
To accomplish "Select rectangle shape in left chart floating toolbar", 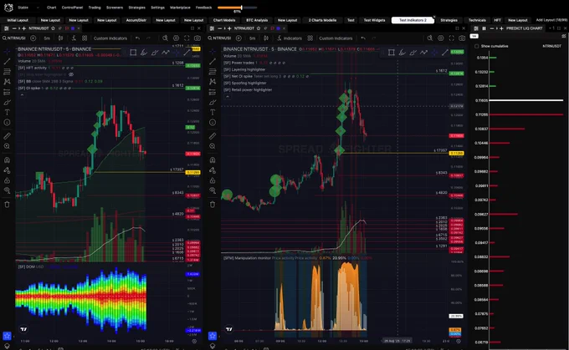I will tap(133, 53).
